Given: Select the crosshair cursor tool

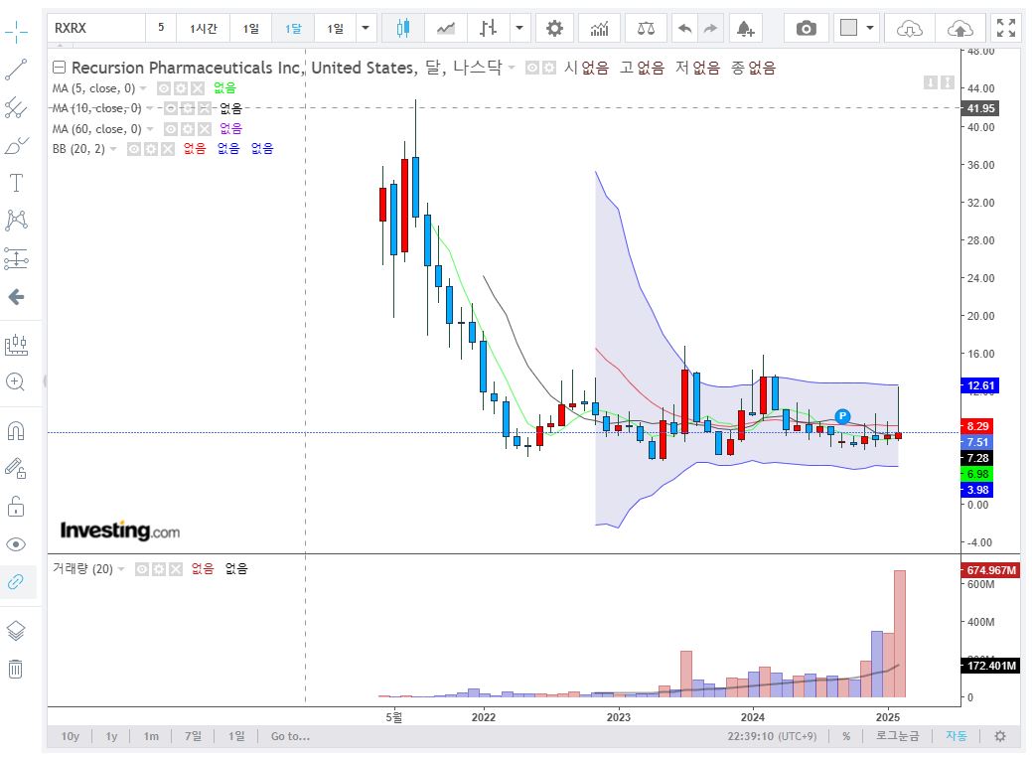Looking at the screenshot, I should 16,31.
